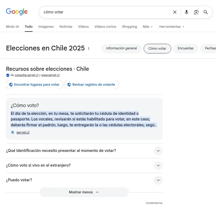Click the microphone icon for voice search
Image resolution: width=216 pixels, height=216 pixels.
click(186, 12)
